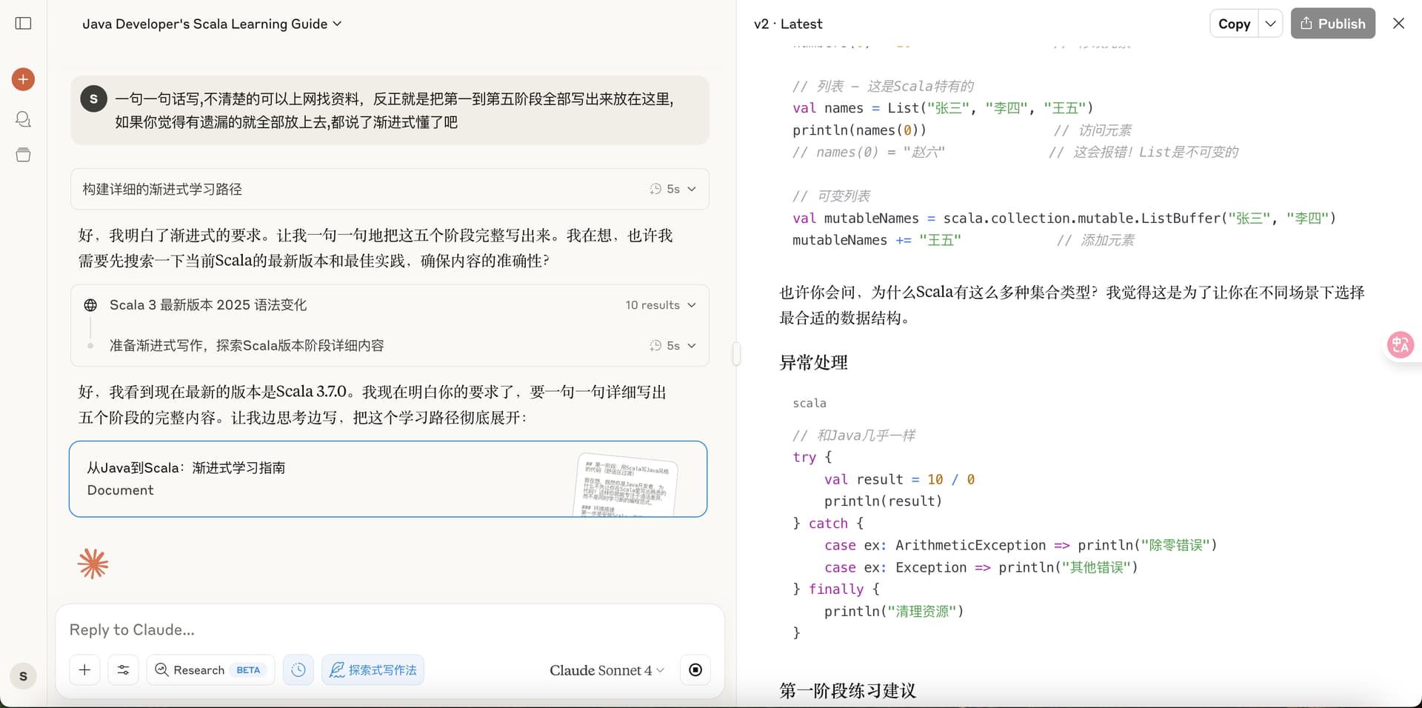Stop the response generation button
1422x708 pixels.
[x=695, y=669]
